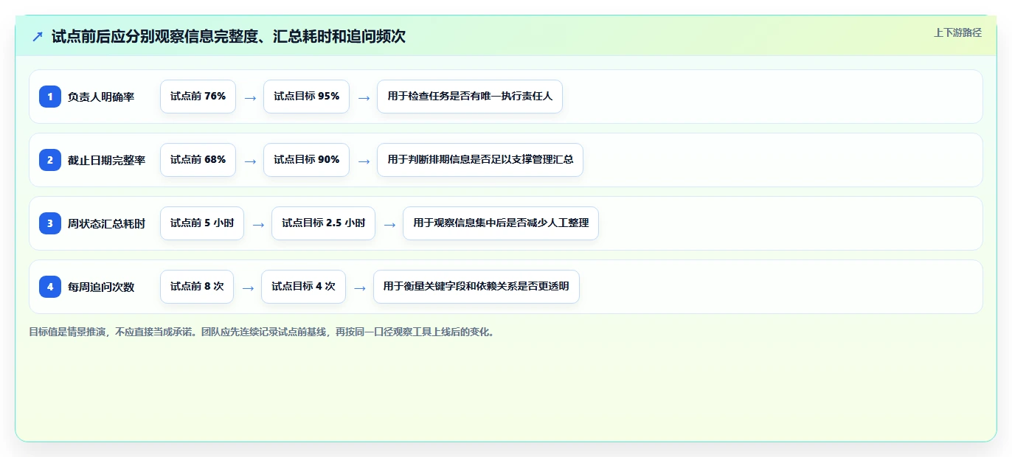Click the 每周追问次数 row label
The width and height of the screenshot is (1012, 457).
pyautogui.click(x=101, y=287)
